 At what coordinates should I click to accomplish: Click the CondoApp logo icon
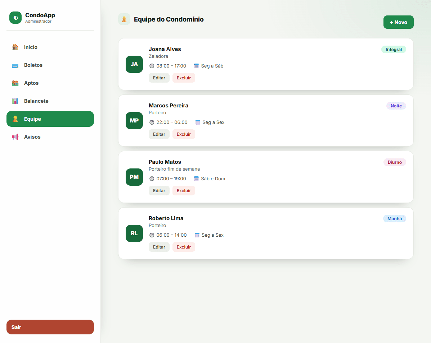15,18
